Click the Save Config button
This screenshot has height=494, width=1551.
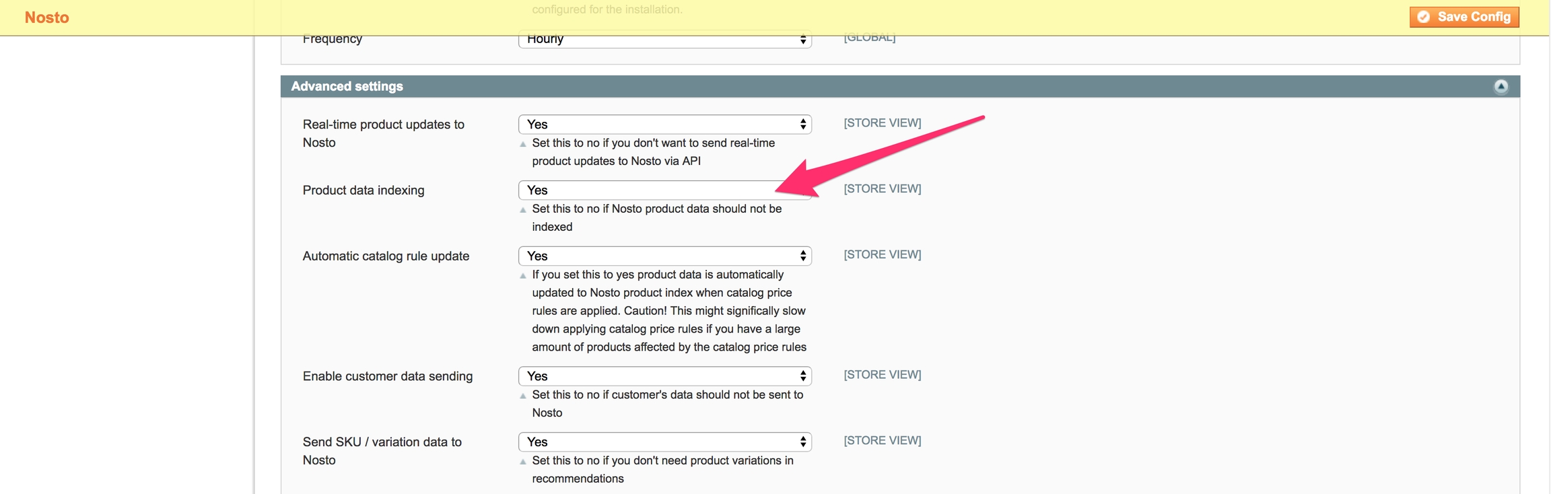pos(1463,17)
